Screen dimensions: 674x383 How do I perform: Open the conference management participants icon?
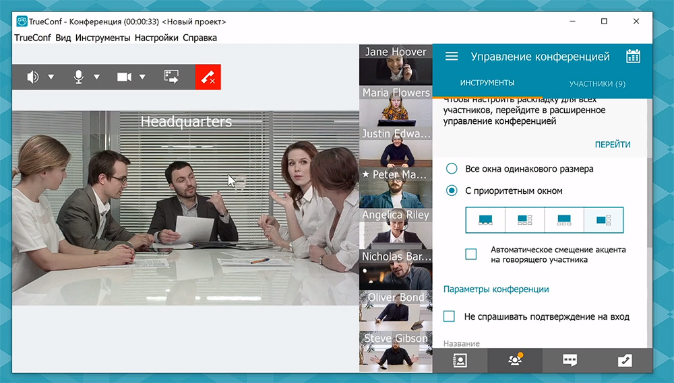tap(515, 360)
